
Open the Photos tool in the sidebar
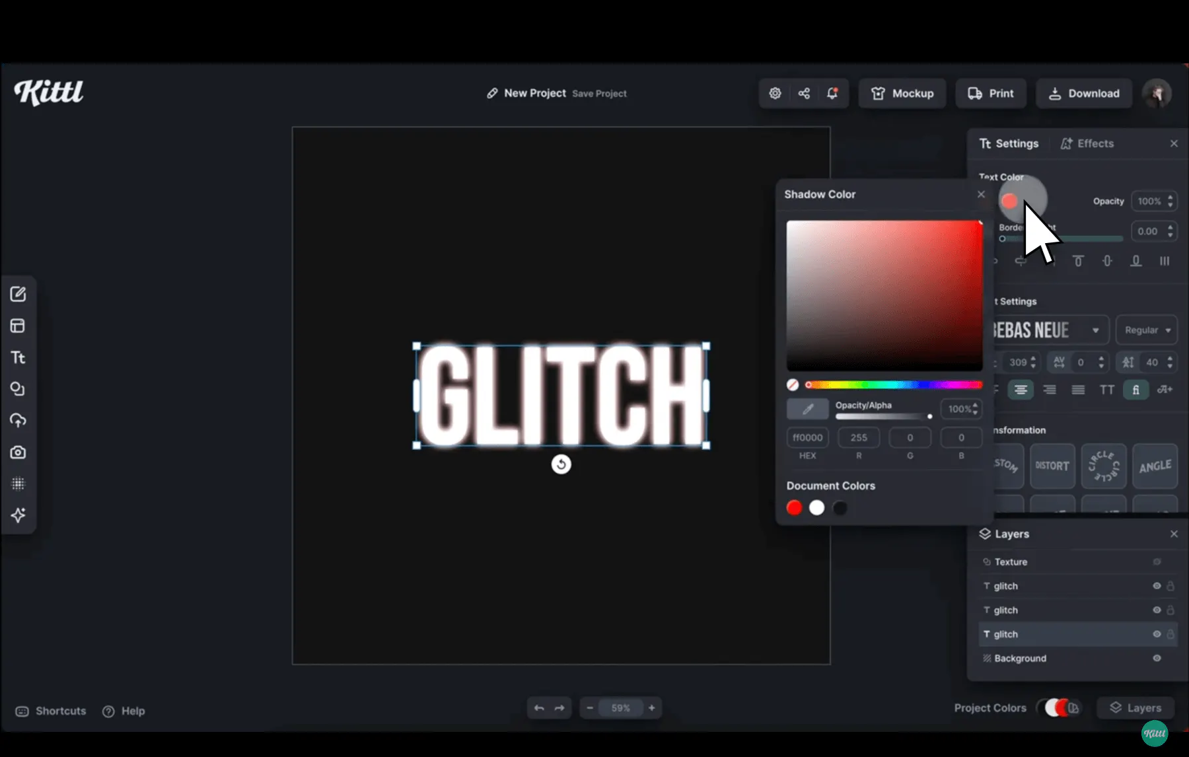[x=18, y=452]
